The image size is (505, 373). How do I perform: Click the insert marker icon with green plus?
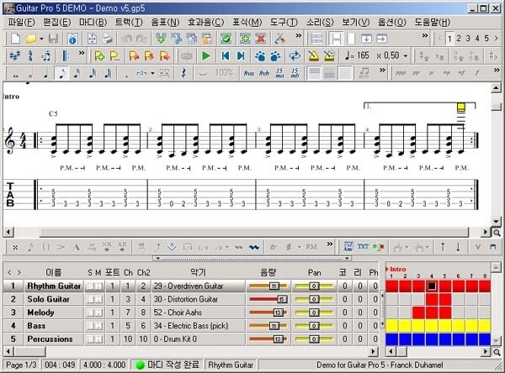tap(99, 56)
